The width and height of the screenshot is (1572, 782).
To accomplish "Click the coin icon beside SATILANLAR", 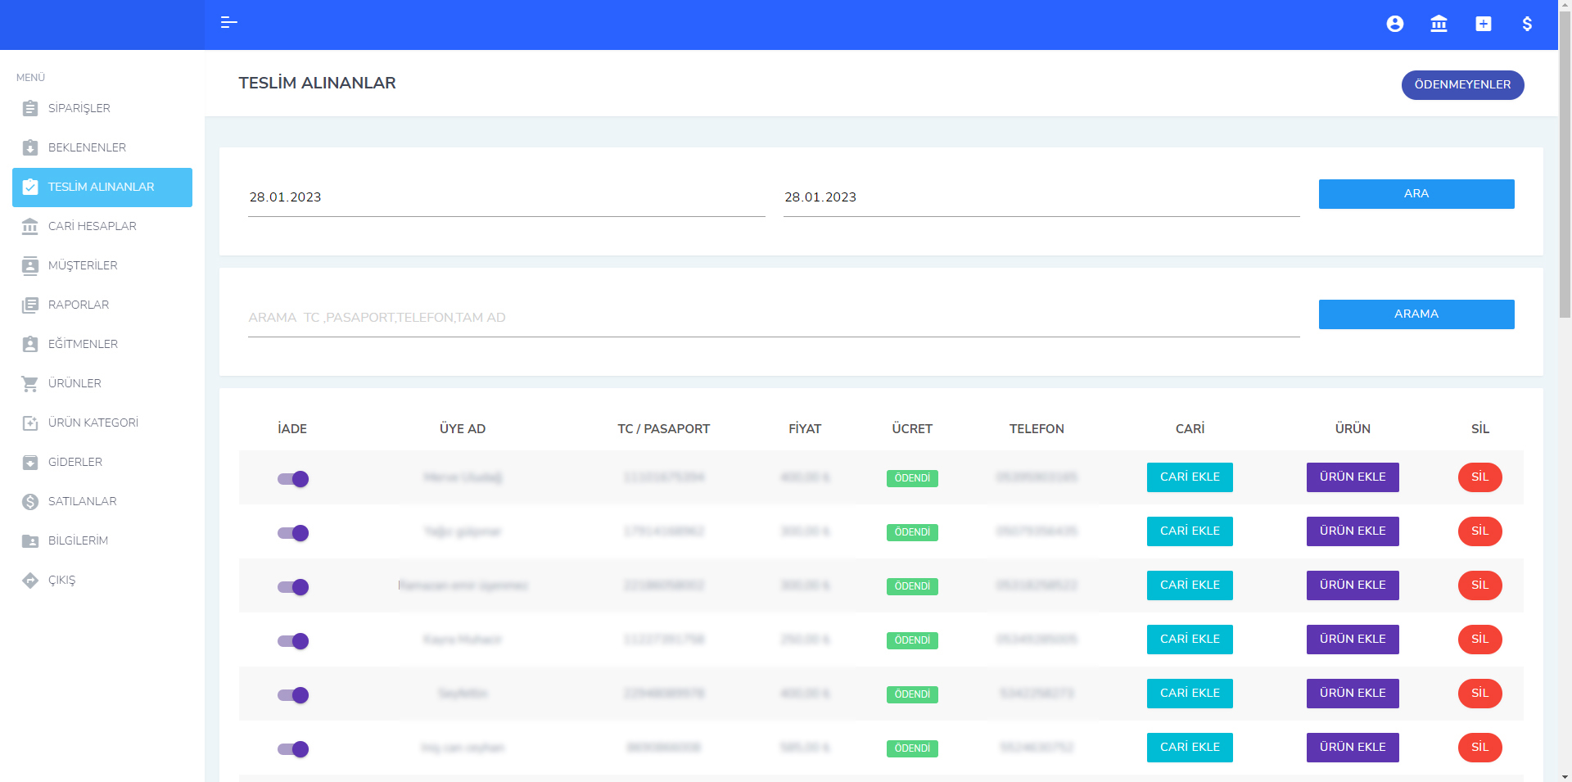I will click(30, 501).
